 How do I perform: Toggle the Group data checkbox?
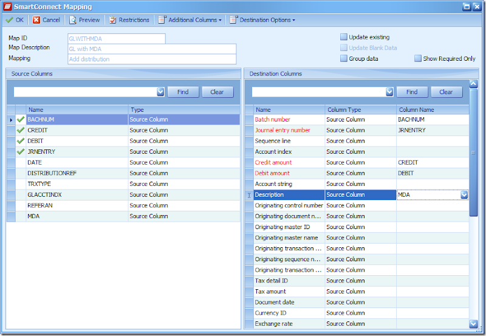point(344,59)
